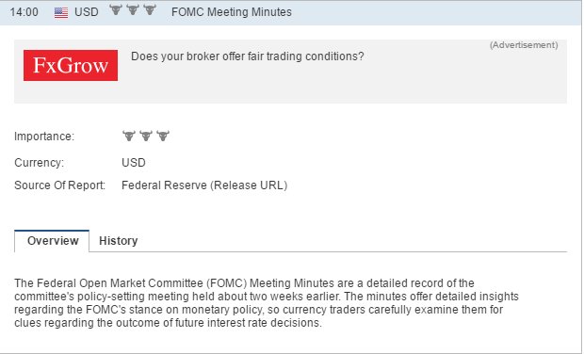Click the fair trading conditions ad text
Screen dimensions: 584x354
coord(248,56)
